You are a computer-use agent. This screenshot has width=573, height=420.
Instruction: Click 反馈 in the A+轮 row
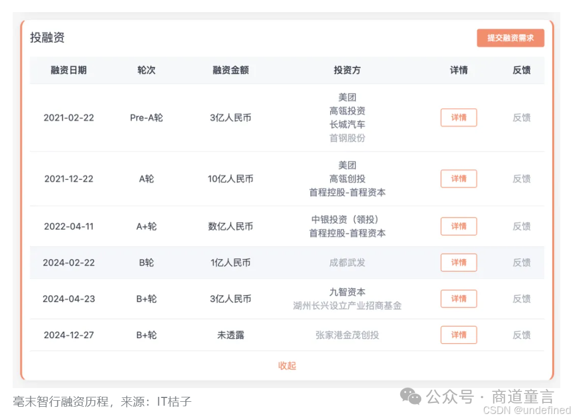click(522, 226)
